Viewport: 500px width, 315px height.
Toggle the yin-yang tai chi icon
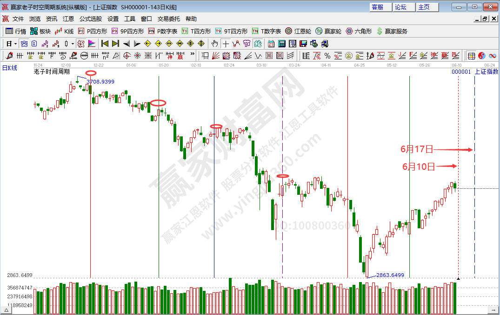pos(481,56)
